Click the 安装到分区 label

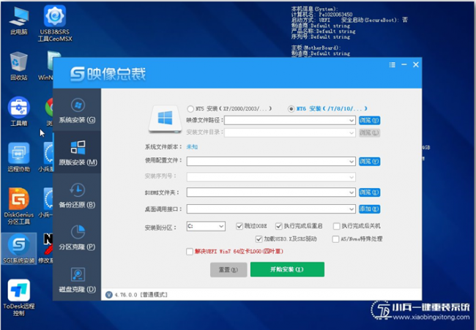tap(160, 228)
